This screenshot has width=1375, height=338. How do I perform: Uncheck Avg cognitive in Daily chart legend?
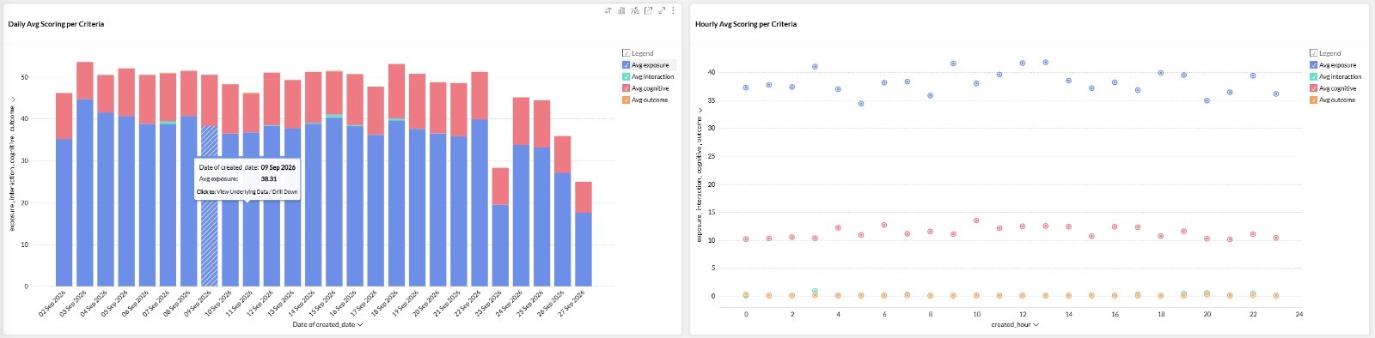[626, 88]
